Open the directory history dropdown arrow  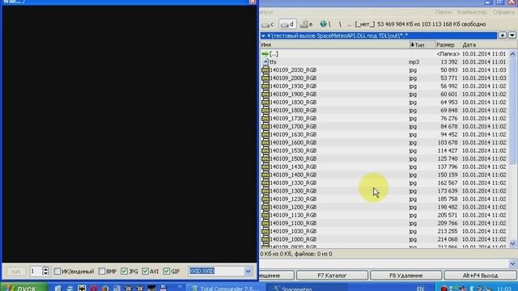[512, 36]
